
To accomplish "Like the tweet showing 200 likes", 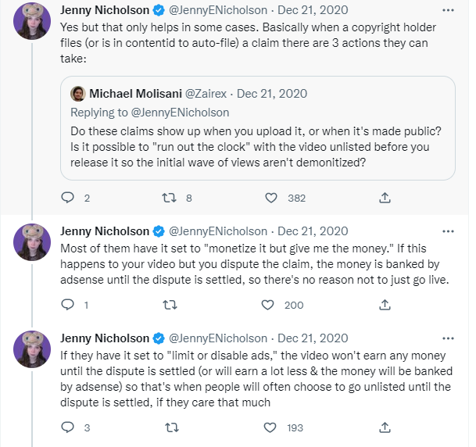I will [x=270, y=305].
